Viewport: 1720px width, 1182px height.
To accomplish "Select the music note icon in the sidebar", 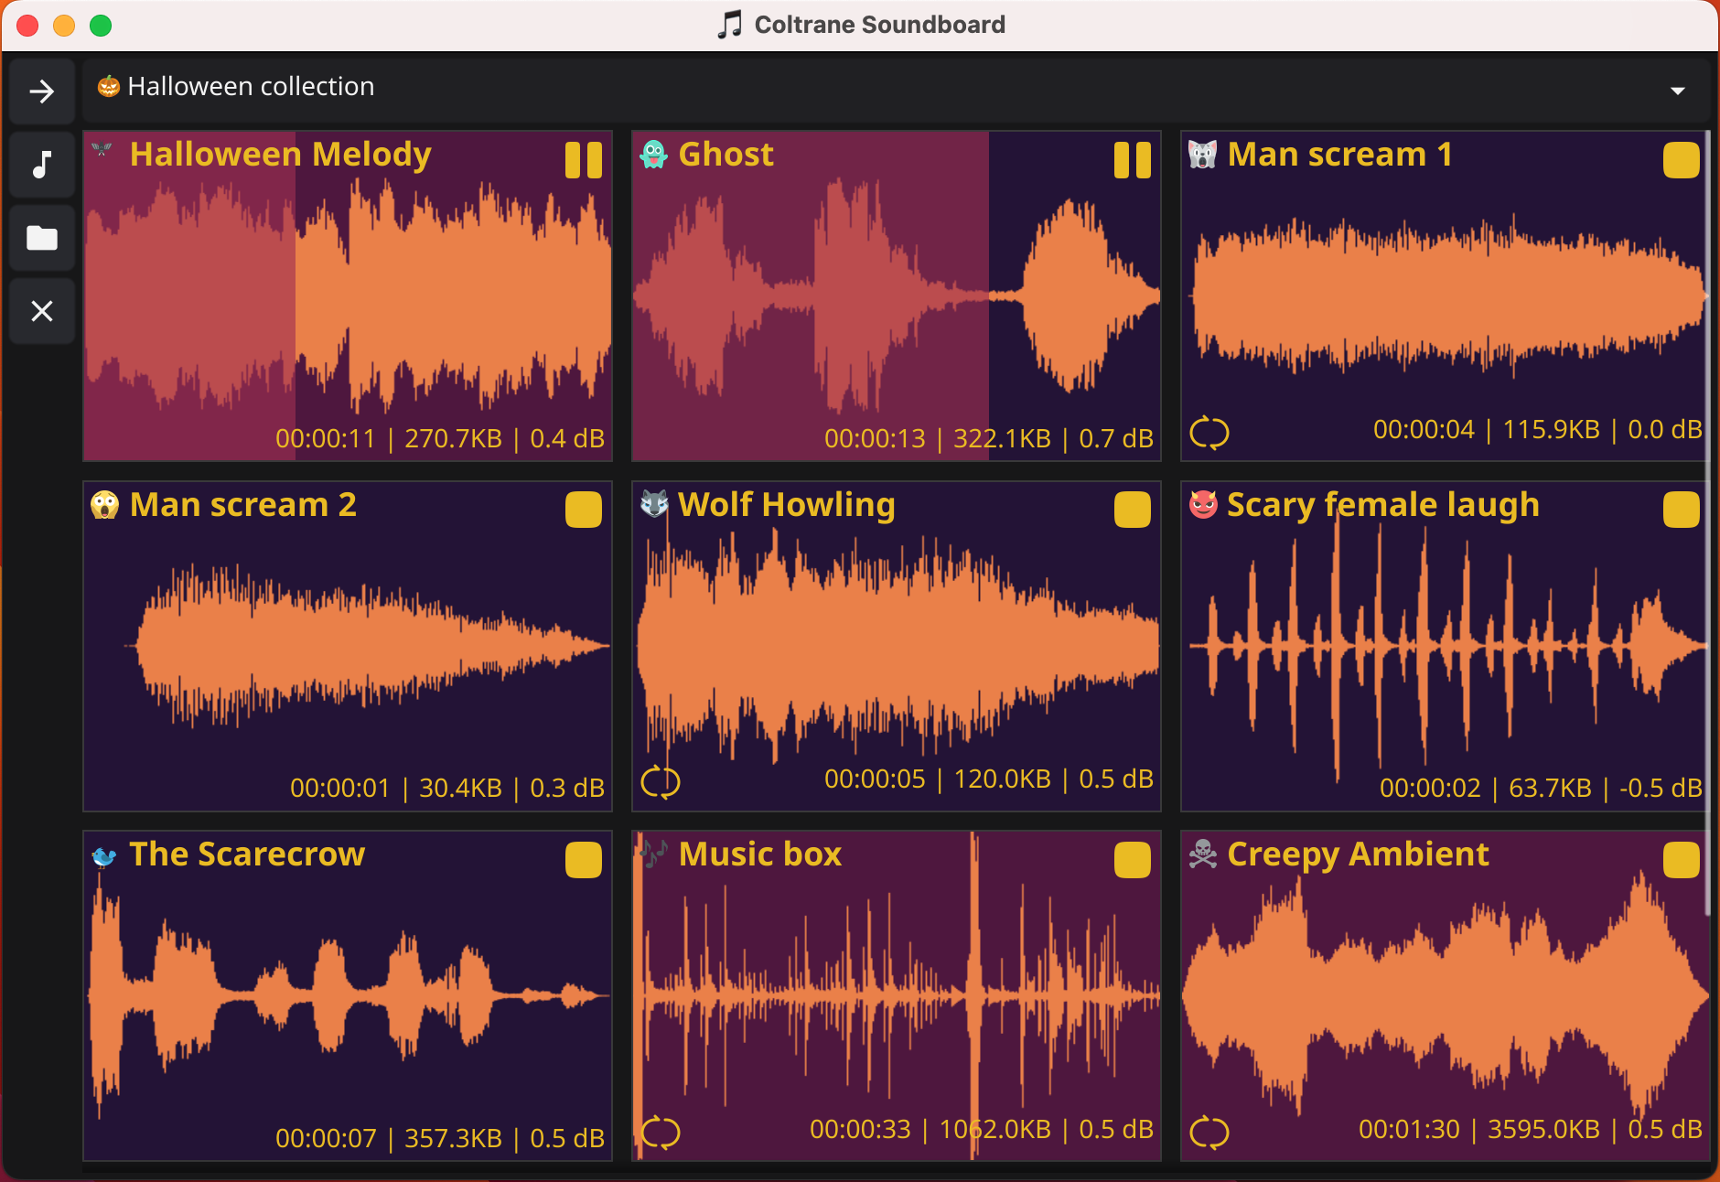I will coord(42,165).
